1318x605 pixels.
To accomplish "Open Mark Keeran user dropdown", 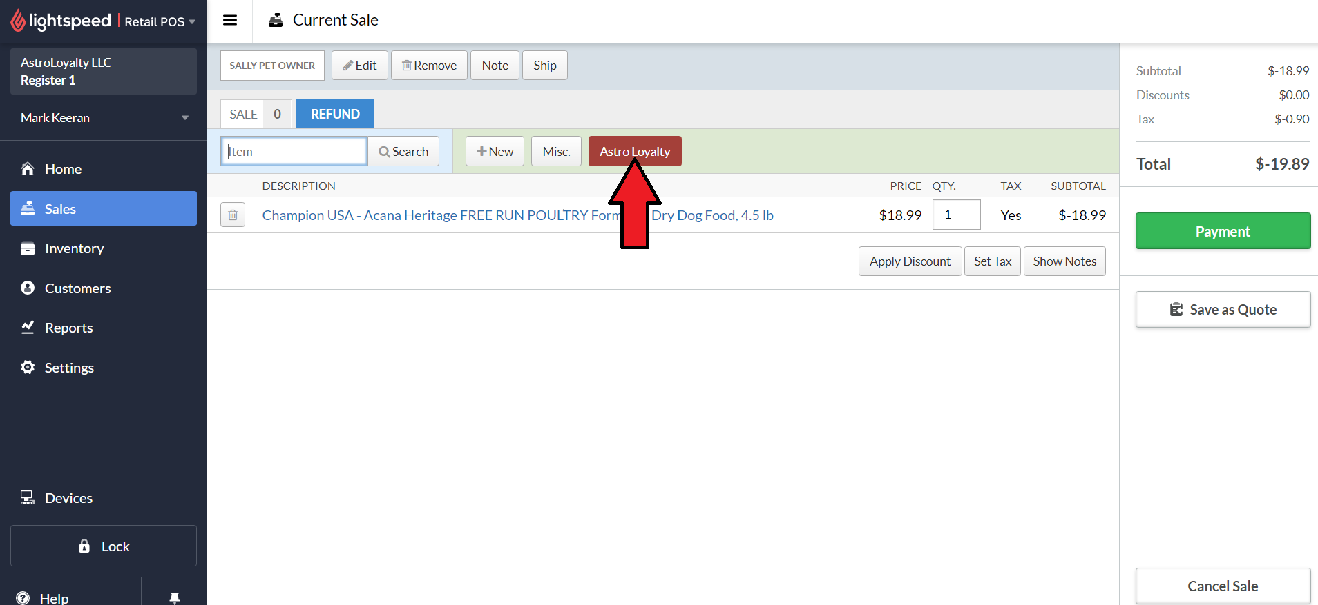I will pos(104,118).
